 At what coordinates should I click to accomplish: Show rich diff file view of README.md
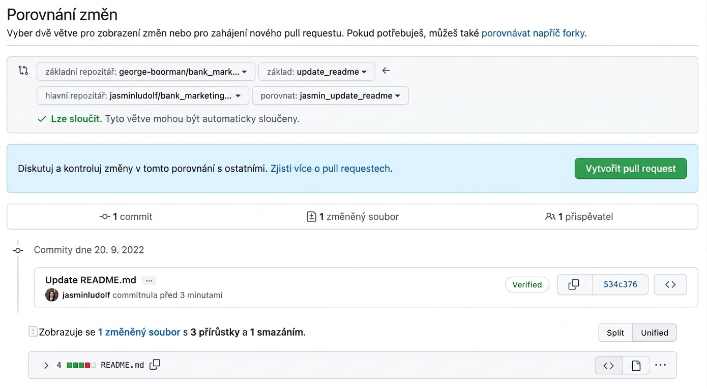(x=636, y=365)
